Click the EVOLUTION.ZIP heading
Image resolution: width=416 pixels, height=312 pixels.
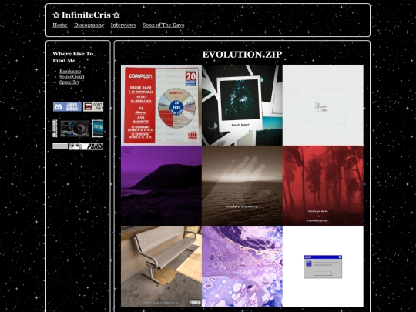point(242,55)
